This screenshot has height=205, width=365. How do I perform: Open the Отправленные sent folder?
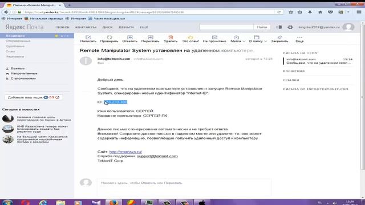pyautogui.click(x=18, y=41)
